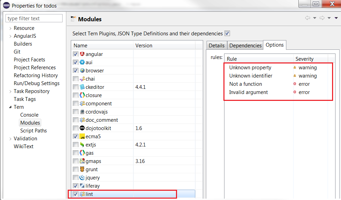Click the grunt module icon
The image size is (341, 200).
82,169
